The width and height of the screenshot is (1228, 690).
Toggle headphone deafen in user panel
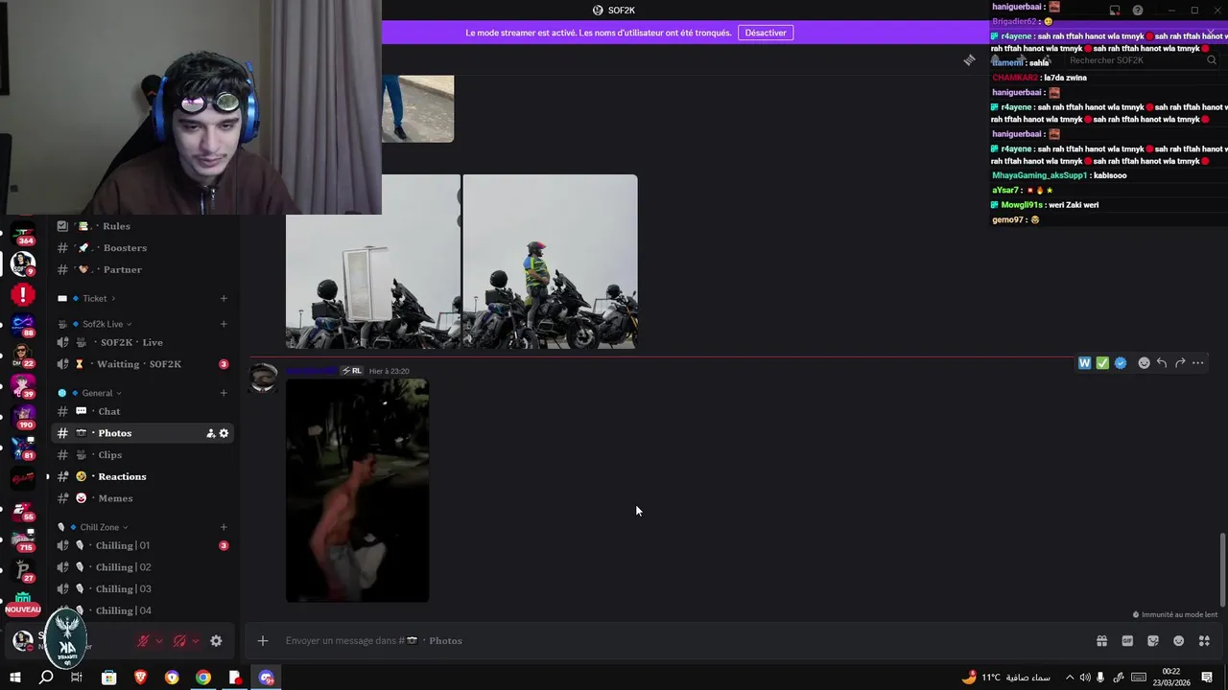pos(179,641)
